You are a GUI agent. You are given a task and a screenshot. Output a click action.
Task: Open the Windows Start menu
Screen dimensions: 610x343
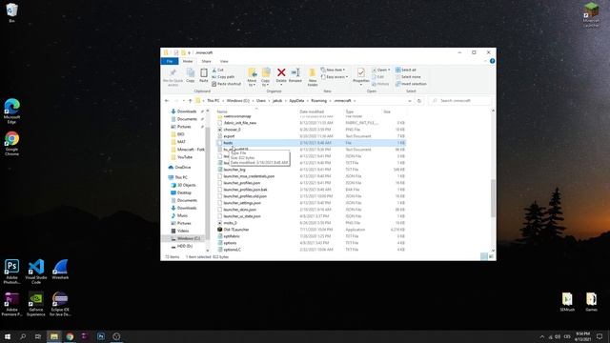coord(8,336)
